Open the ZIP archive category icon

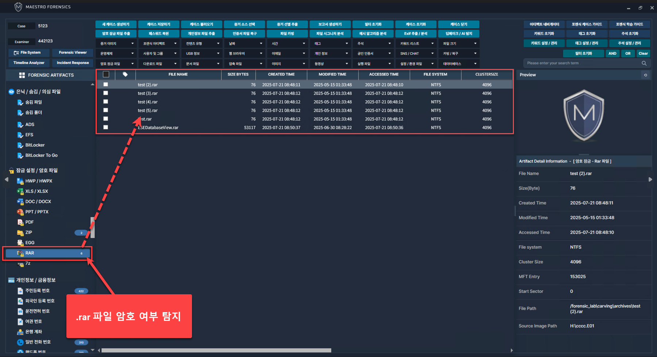(x=20, y=232)
